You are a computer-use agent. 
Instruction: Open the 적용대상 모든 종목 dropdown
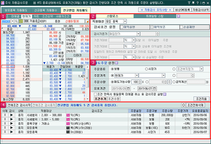click(x=125, y=21)
